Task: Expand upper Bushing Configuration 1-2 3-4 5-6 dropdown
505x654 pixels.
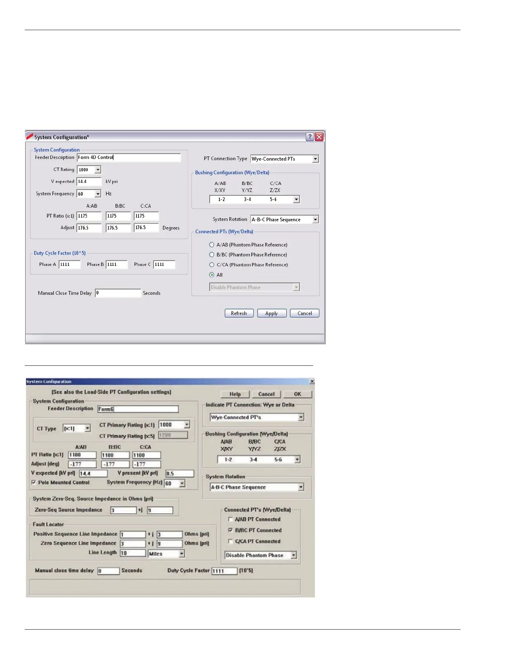Action: tap(296, 199)
